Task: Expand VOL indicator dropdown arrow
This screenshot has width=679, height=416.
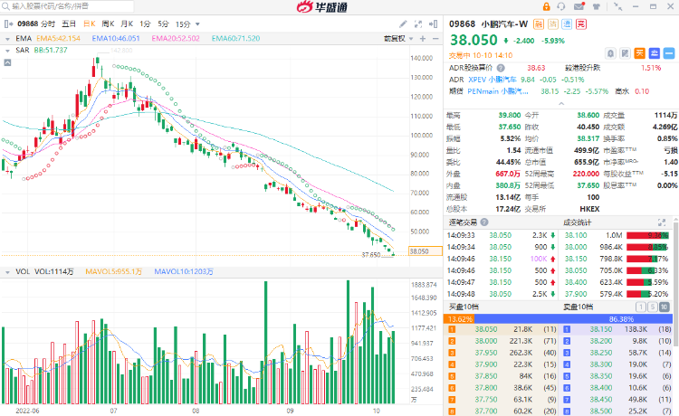Action: (x=7, y=272)
